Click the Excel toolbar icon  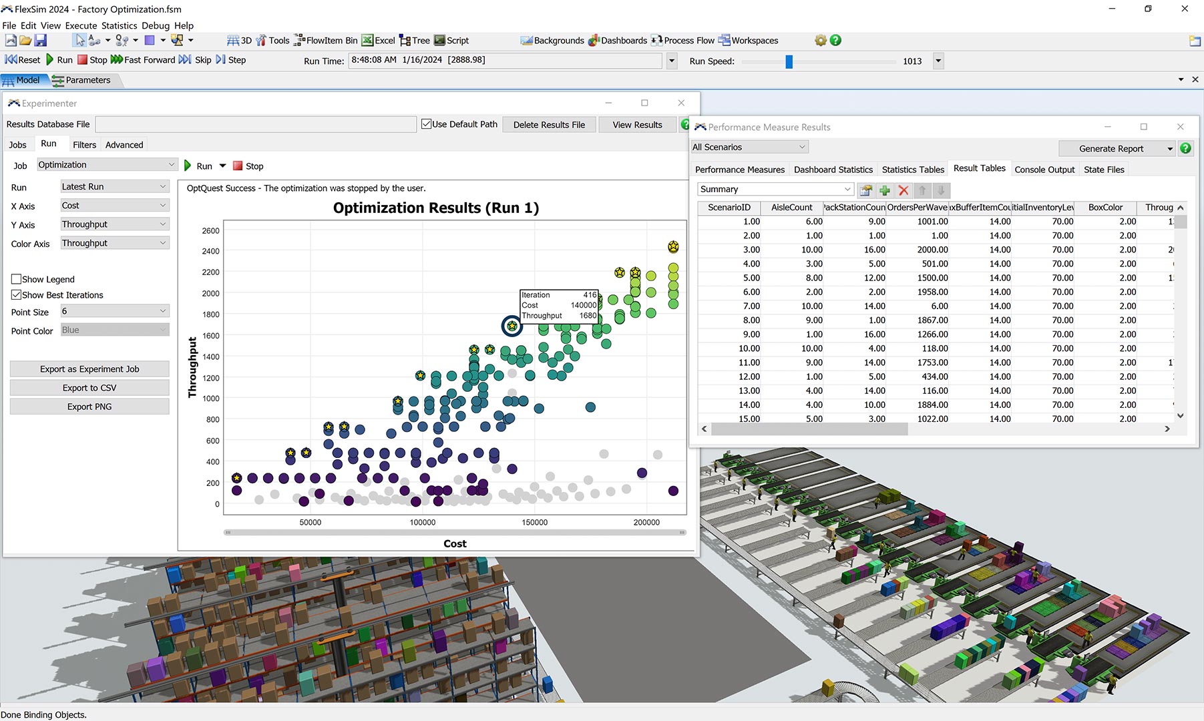(378, 41)
